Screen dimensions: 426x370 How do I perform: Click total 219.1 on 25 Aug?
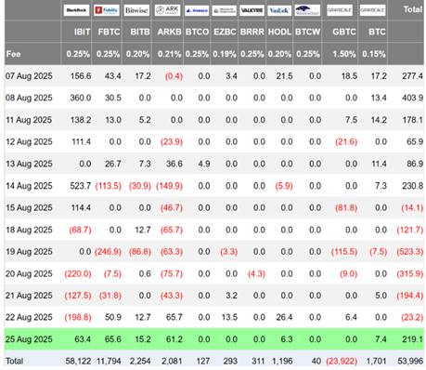[412, 339]
